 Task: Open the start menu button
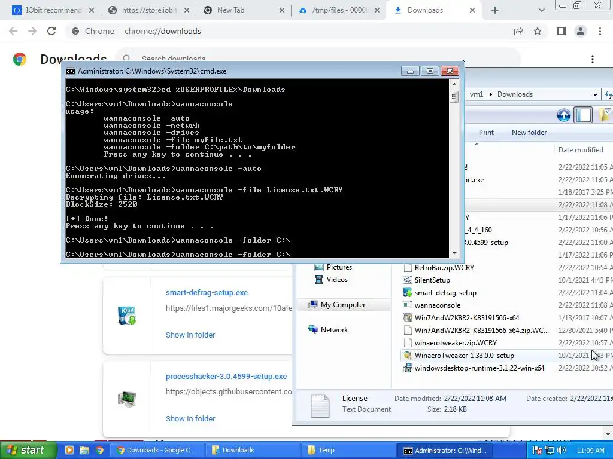[x=28, y=450]
